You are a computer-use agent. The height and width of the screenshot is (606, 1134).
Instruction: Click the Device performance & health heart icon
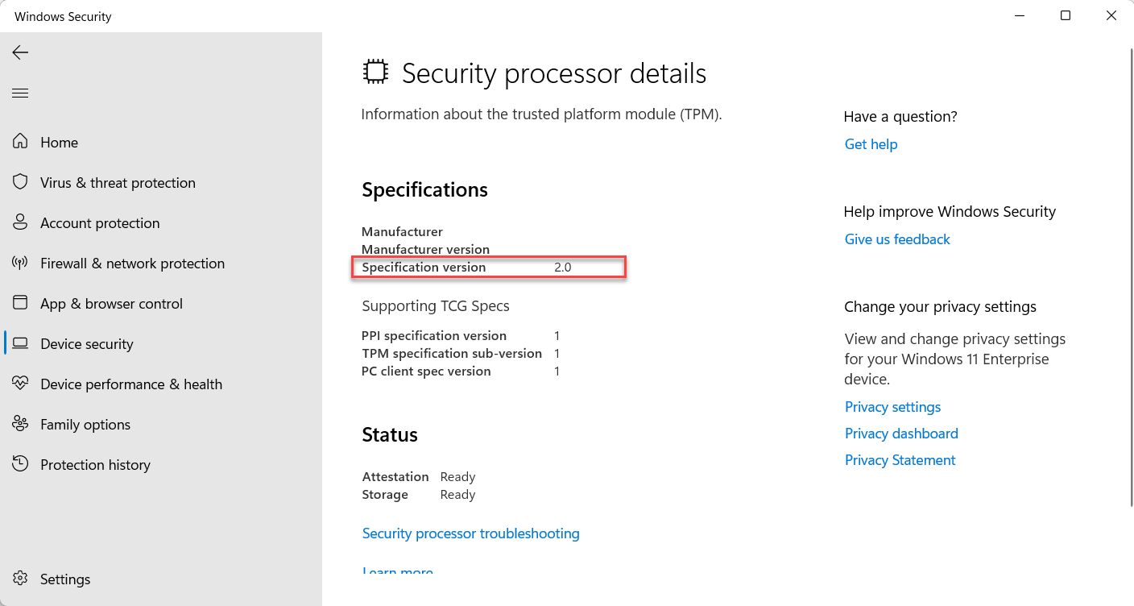(20, 384)
